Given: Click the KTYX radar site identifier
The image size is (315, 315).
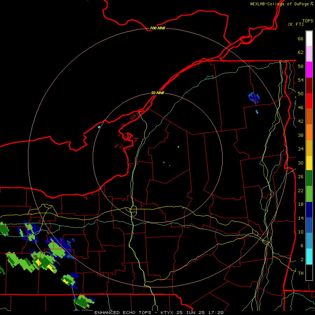Looking at the screenshot, I should pos(167,313).
